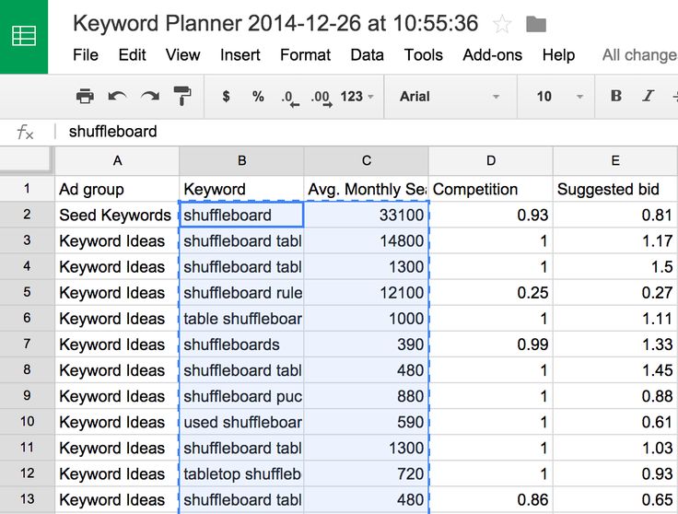
Task: Select column D header
Action: [490, 160]
